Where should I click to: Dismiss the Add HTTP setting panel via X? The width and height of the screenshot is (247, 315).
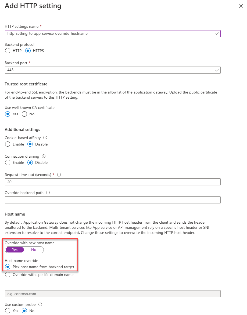pyautogui.click(x=241, y=6)
